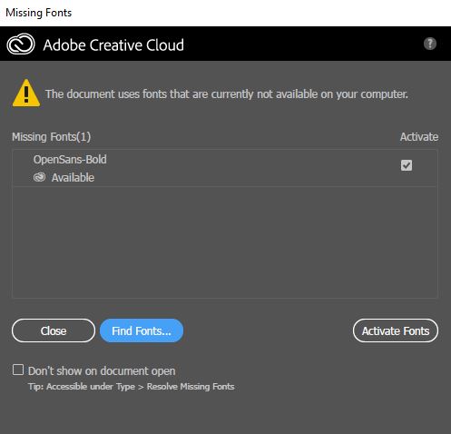This screenshot has height=434, width=451.
Task: Click the Activate column header
Action: point(419,137)
